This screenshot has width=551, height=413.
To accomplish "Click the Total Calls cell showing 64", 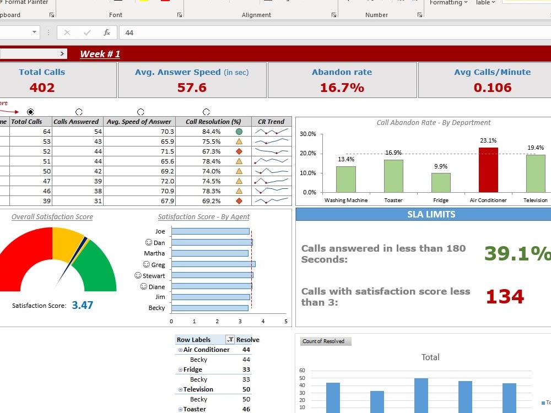I will tap(30, 132).
